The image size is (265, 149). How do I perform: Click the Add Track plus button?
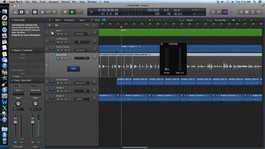50,25
